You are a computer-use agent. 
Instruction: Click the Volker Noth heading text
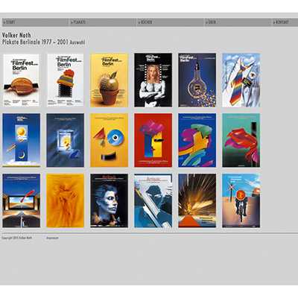(x=16, y=35)
